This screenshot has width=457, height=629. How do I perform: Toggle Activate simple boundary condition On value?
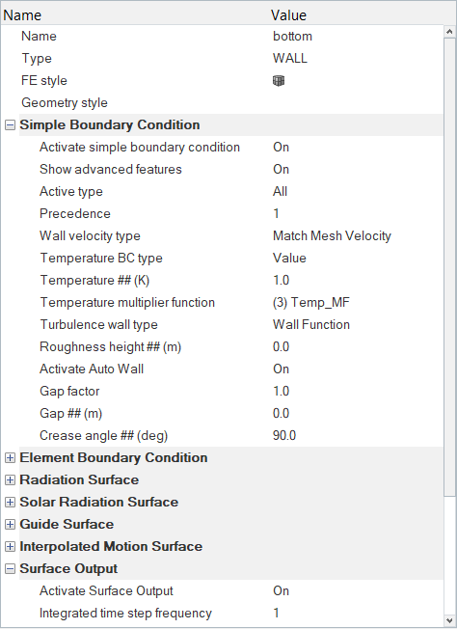tap(281, 148)
